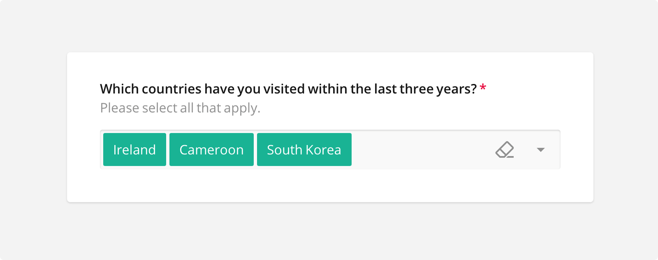Image resolution: width=658 pixels, height=260 pixels.
Task: Click the downward caret to show options
Action: point(540,150)
